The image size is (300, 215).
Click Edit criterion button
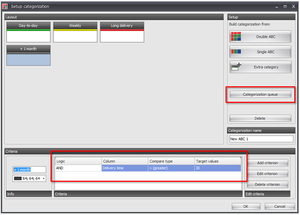[267, 174]
